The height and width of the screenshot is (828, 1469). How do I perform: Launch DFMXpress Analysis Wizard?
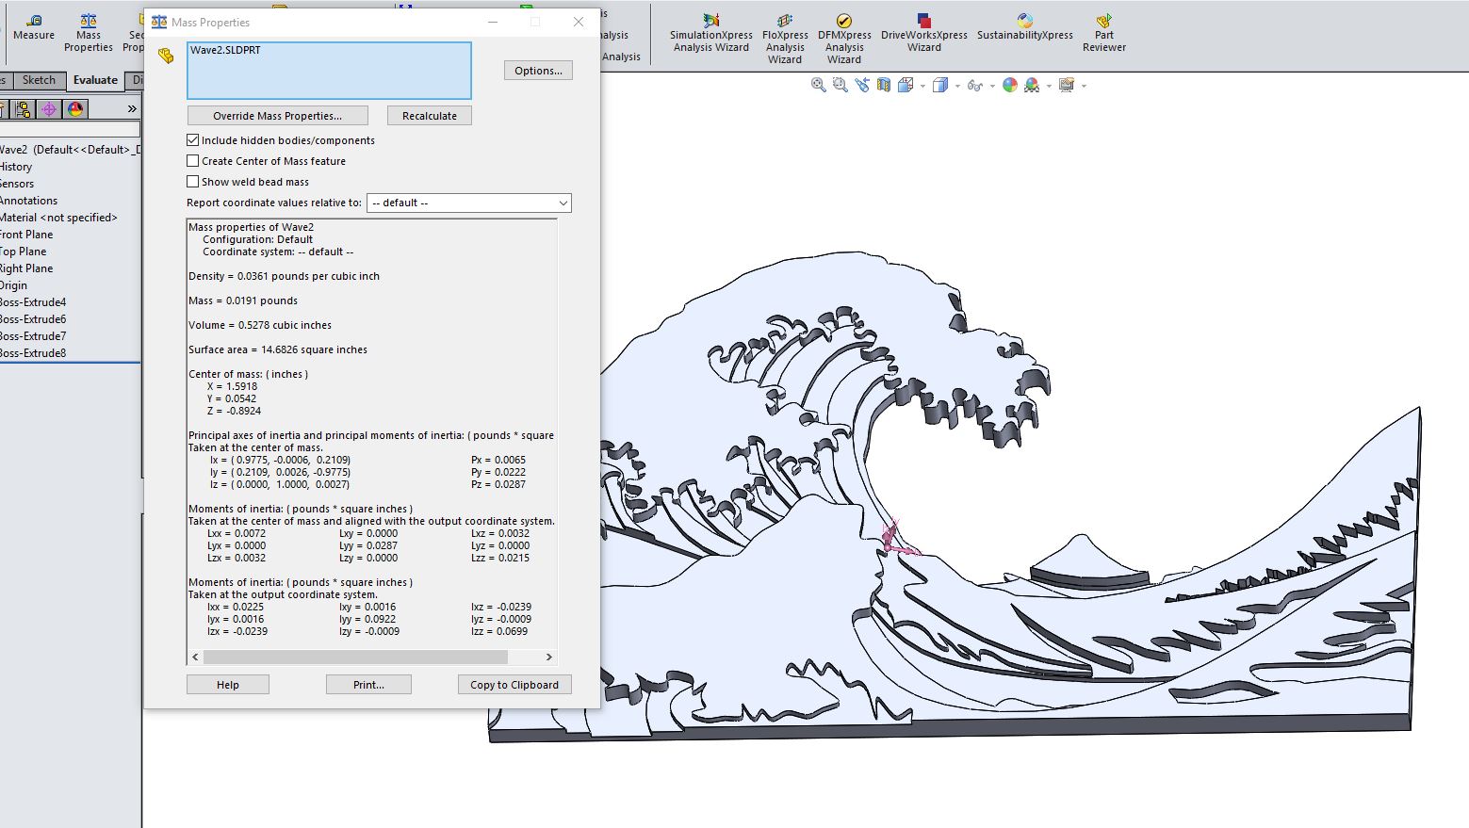[x=844, y=39]
